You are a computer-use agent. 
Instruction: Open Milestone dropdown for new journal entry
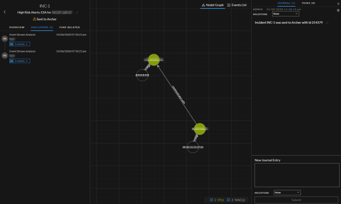point(287,192)
